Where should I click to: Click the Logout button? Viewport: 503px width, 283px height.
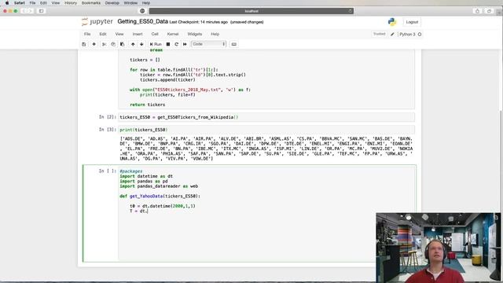(x=412, y=22)
